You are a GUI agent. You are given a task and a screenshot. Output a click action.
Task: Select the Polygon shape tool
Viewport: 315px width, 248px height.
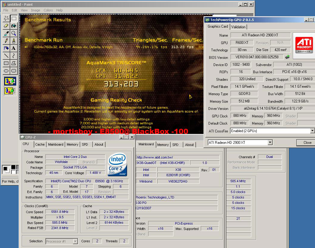point(14,63)
